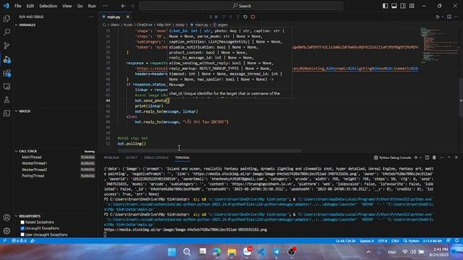Click Run Python File play icon

click(x=438, y=17)
